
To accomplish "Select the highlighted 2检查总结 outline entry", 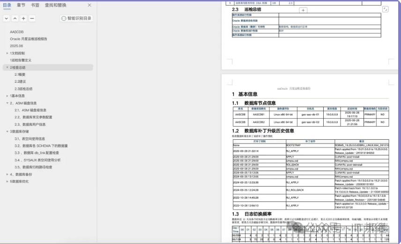I will coord(48,67).
